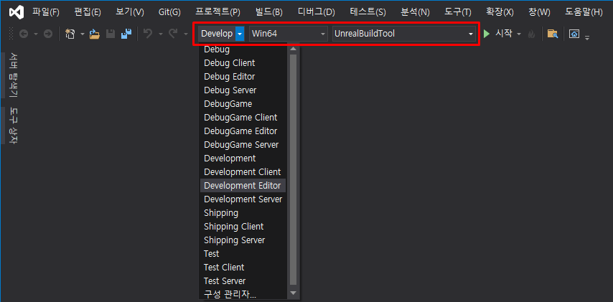
Task: Select Development Server configuration
Action: tap(243, 199)
